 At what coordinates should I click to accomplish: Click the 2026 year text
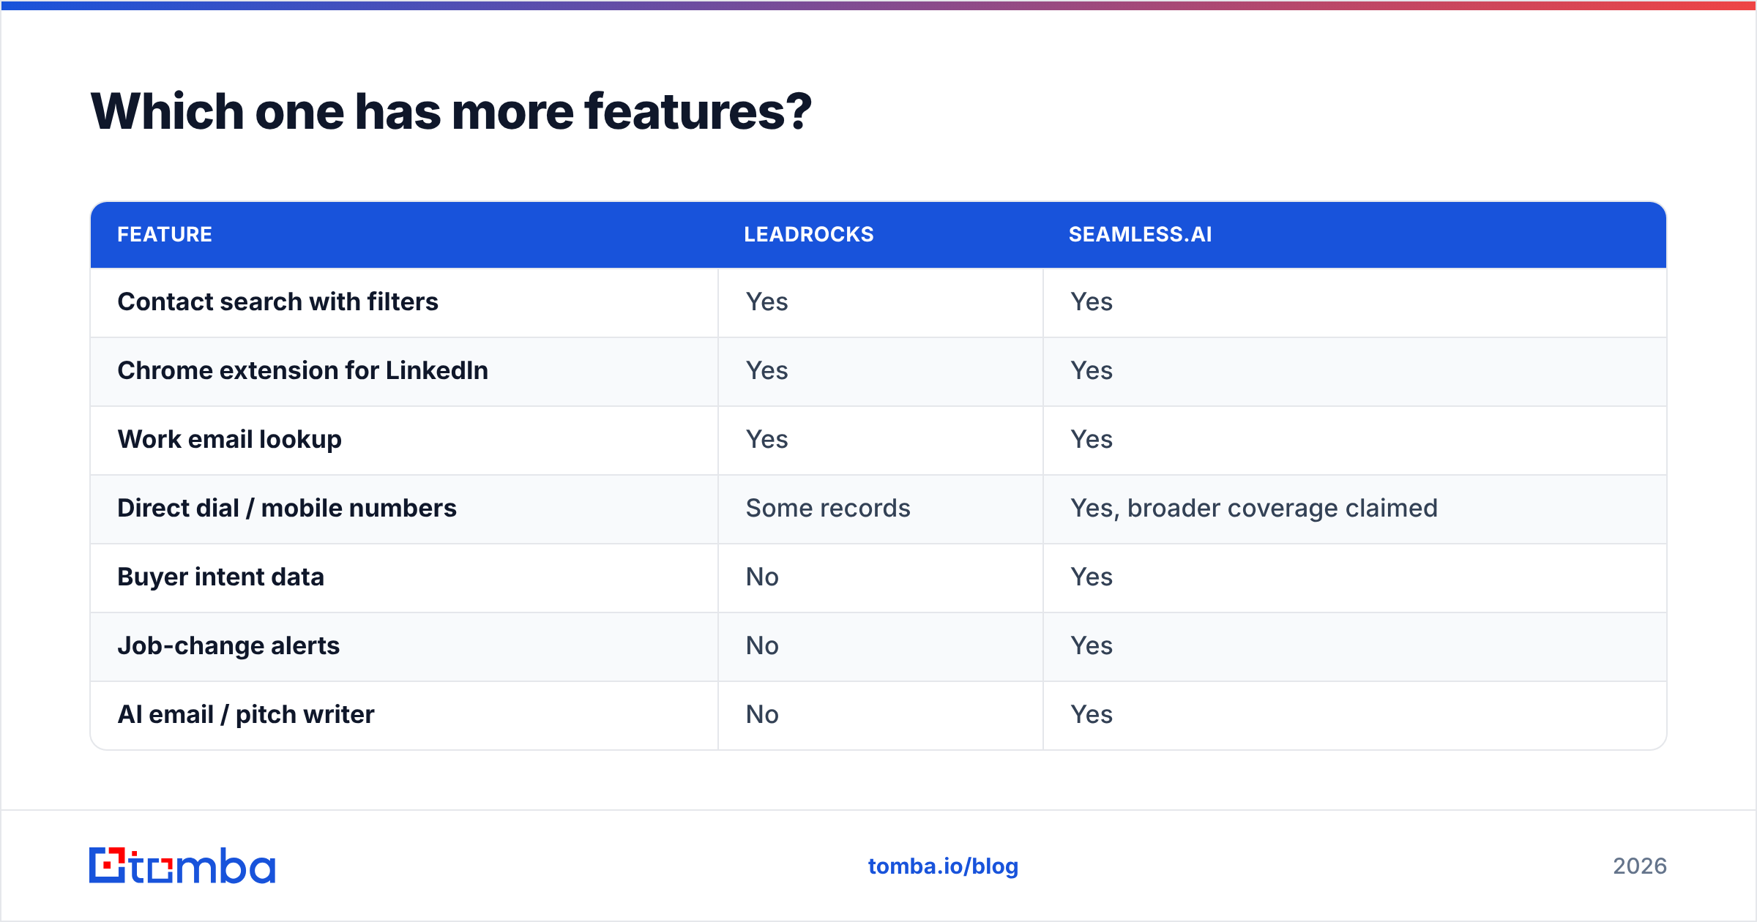pos(1640,866)
